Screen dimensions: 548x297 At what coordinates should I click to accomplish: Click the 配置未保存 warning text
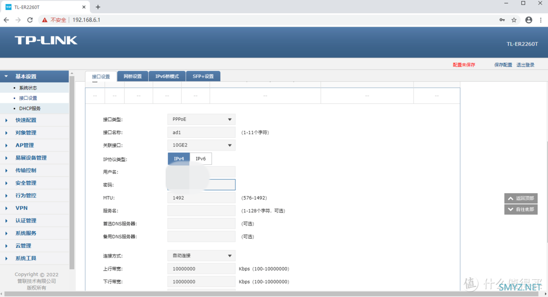click(x=464, y=65)
